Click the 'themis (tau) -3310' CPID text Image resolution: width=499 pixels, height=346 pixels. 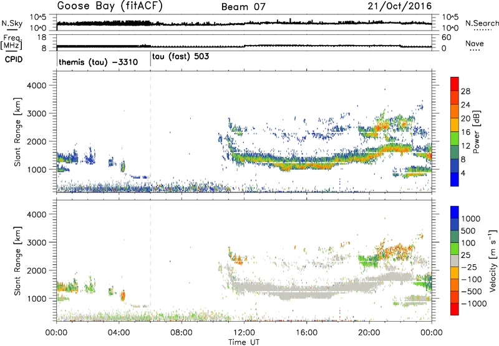tap(99, 62)
